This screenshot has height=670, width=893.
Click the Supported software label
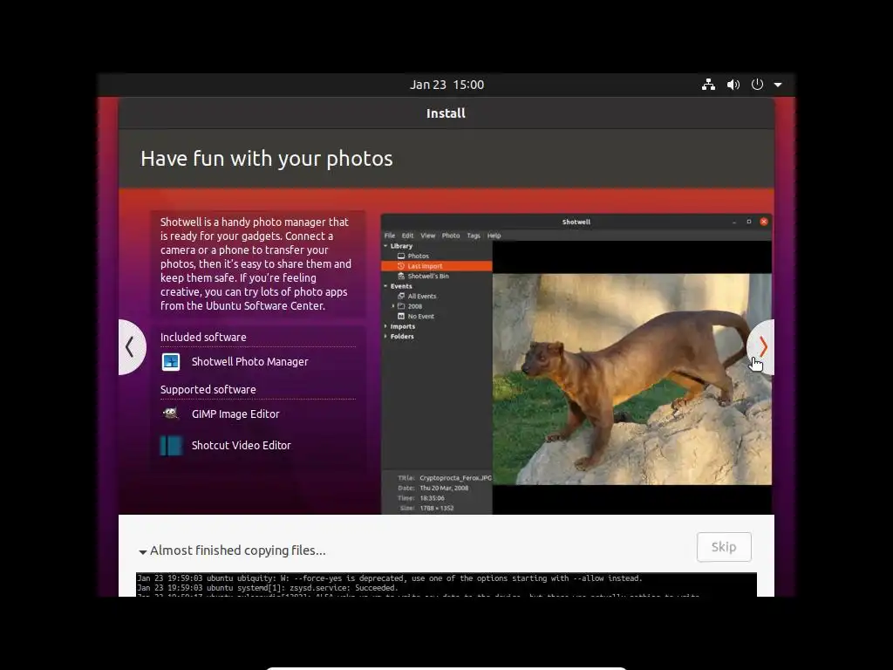pyautogui.click(x=208, y=390)
